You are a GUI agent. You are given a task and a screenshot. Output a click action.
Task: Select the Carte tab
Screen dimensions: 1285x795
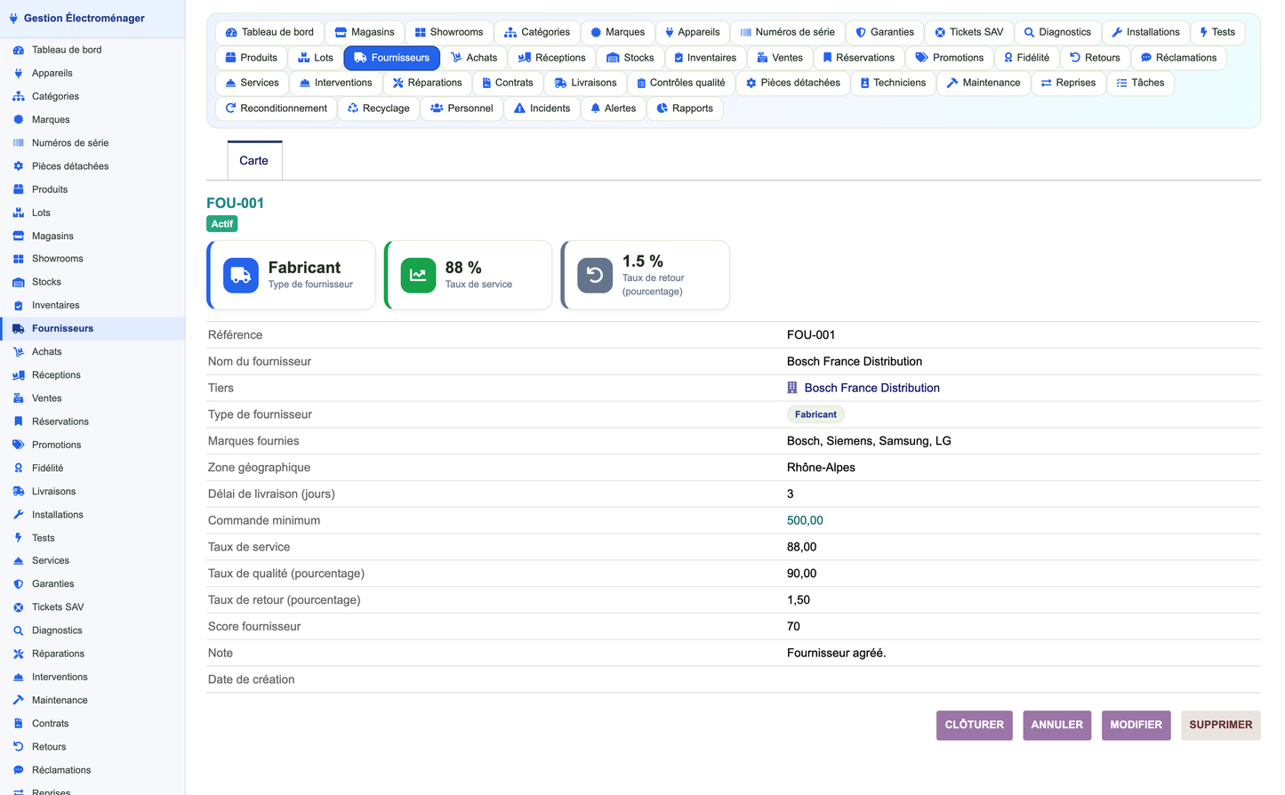point(253,161)
